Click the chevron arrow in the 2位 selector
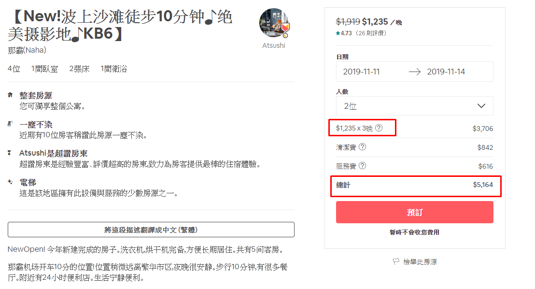 coord(481,106)
